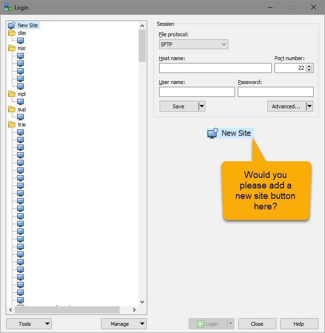Select the "mis" folder icon in the tree
This screenshot has width=325, height=333.
(x=12, y=48)
